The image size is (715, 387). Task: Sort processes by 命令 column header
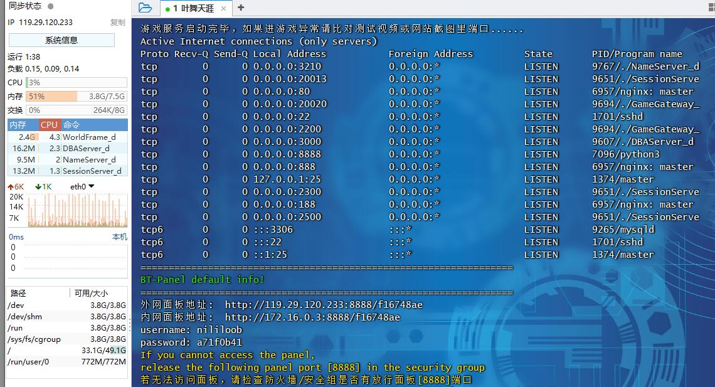94,125
